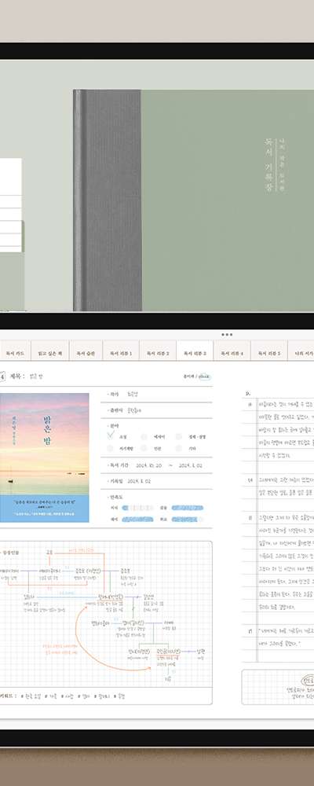The width and height of the screenshot is (314, 786).
Task: Adjust the 재미 satisfaction rating bar
Action: 137,520
